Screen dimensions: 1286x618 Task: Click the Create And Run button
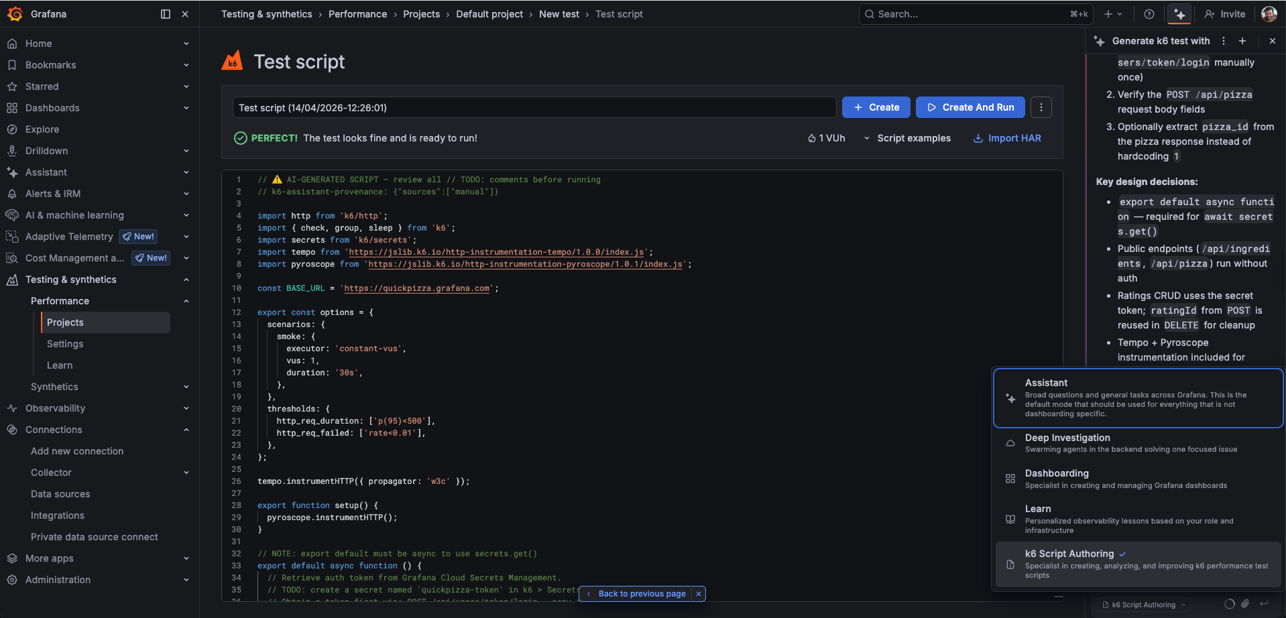pyautogui.click(x=970, y=107)
